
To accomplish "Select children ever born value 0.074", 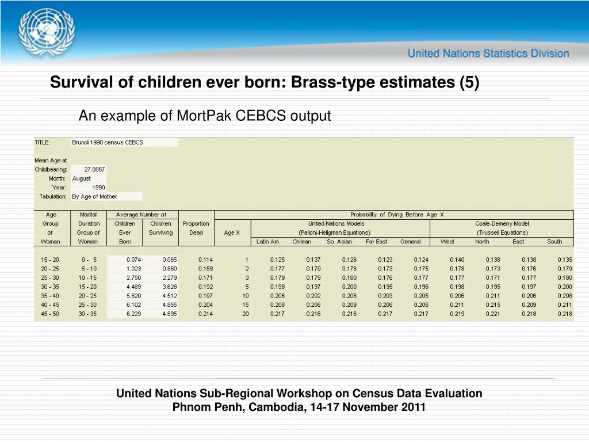I will (x=133, y=260).
